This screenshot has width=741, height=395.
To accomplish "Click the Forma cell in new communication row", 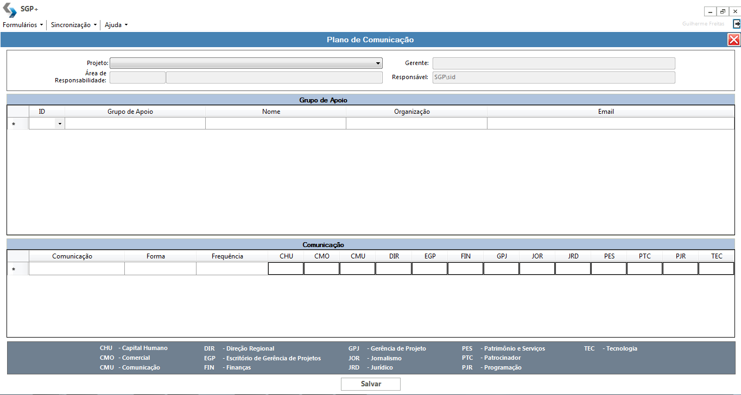I will pos(160,269).
